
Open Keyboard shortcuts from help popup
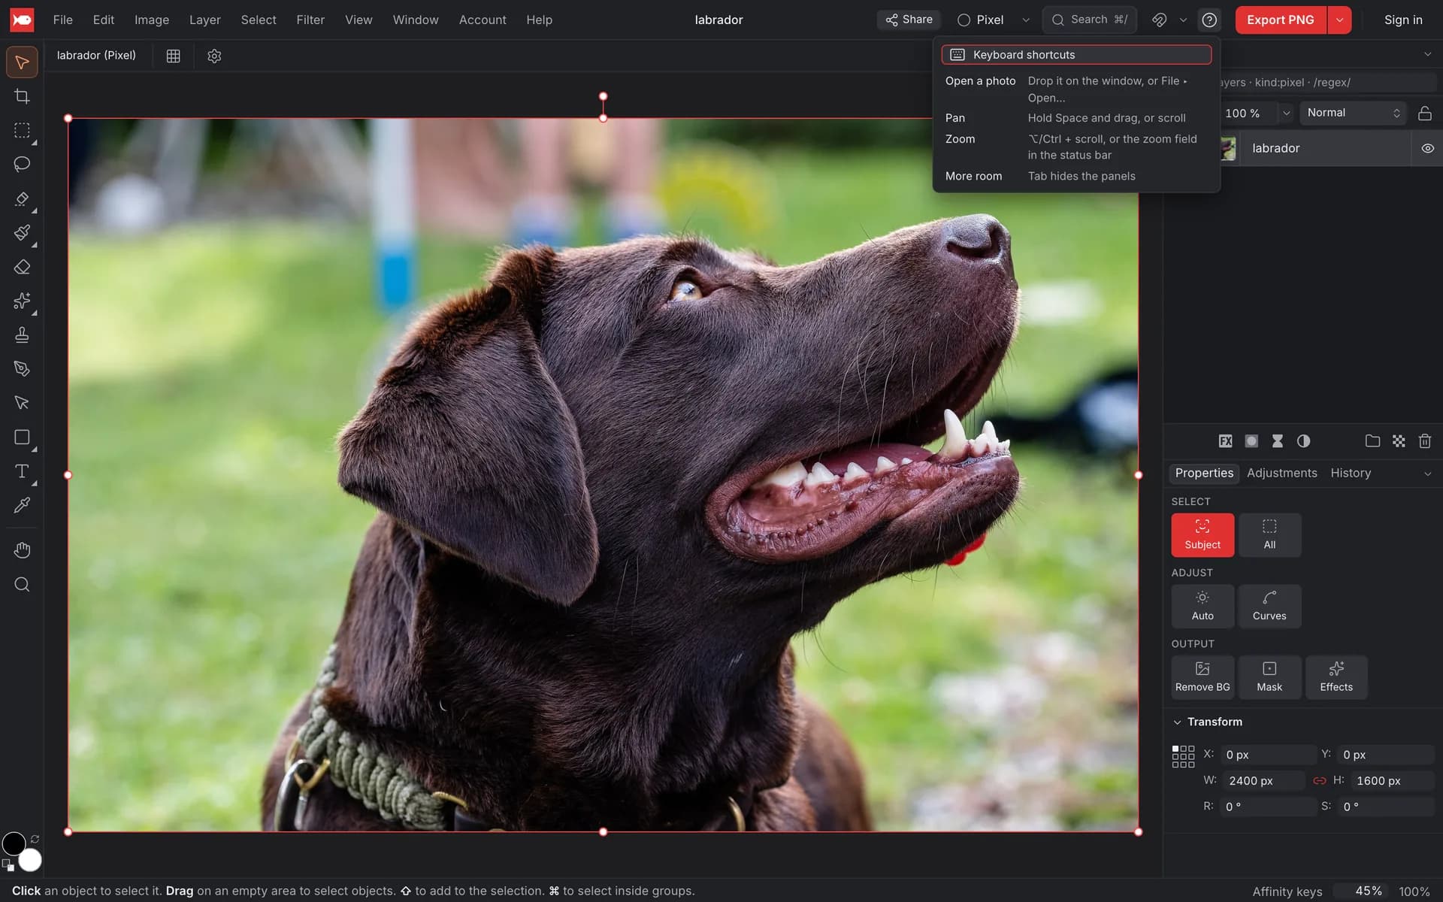click(x=1076, y=55)
